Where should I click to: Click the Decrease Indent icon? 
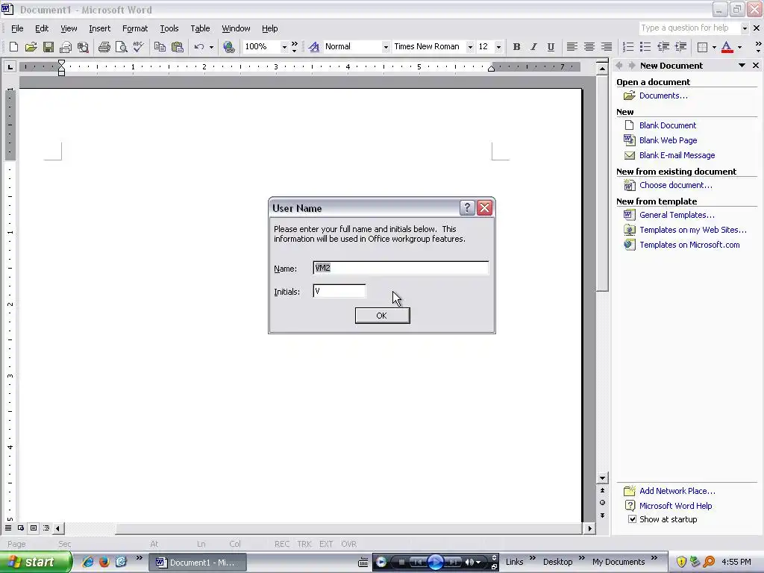663,47
